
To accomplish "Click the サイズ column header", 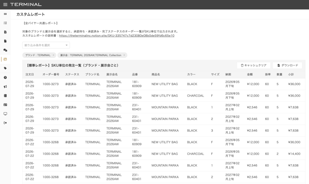I will tap(215, 75).
